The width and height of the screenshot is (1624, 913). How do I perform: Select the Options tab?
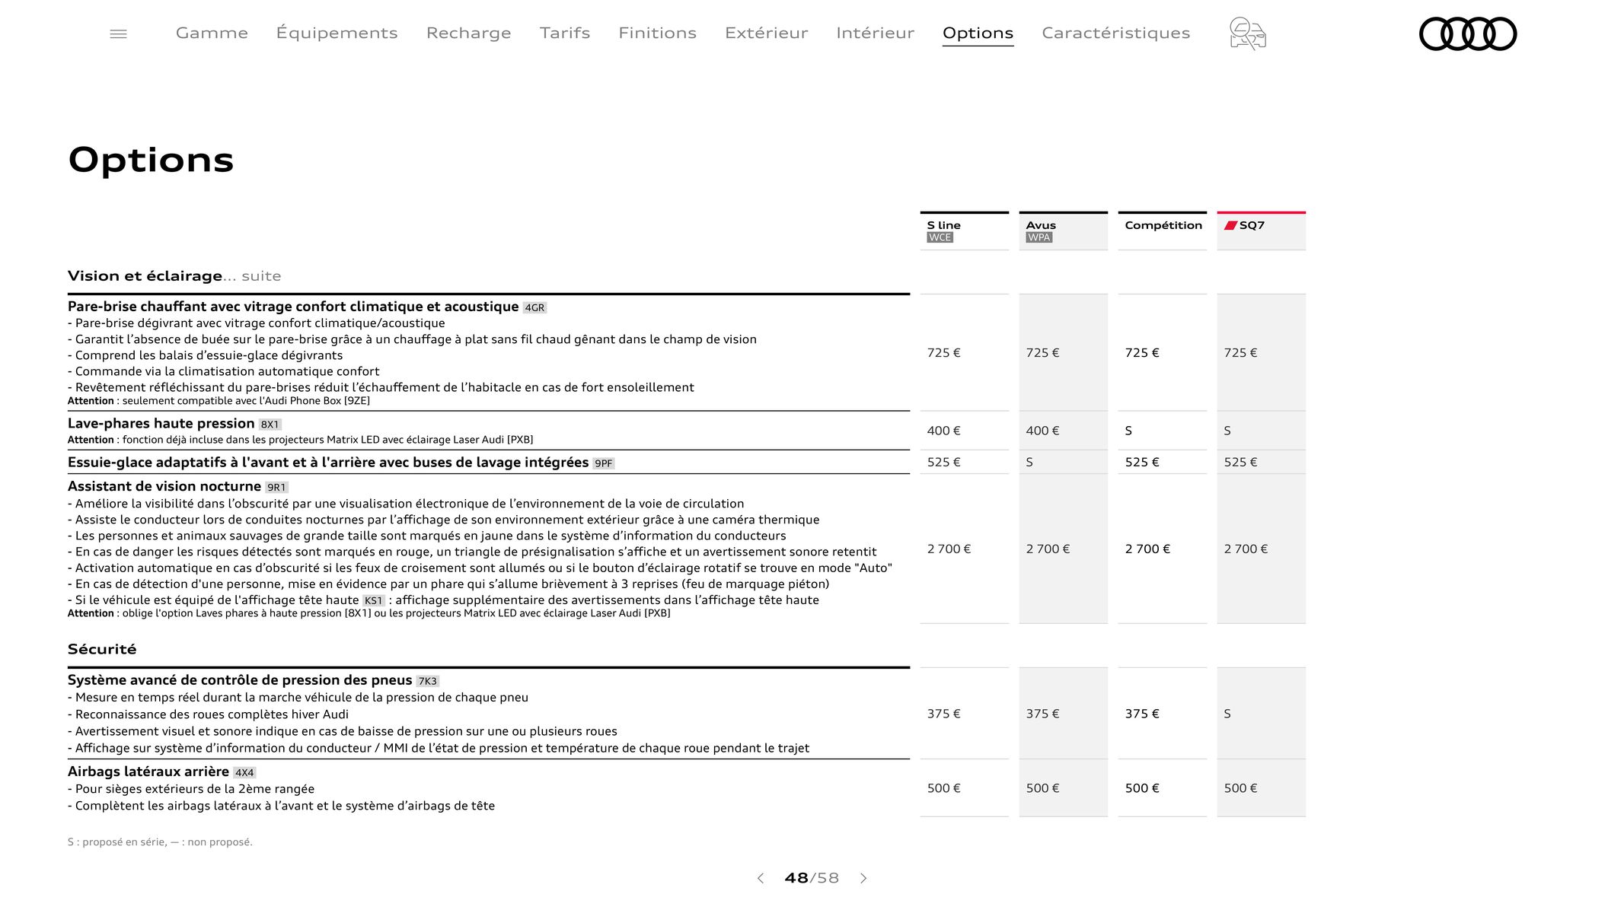978,33
